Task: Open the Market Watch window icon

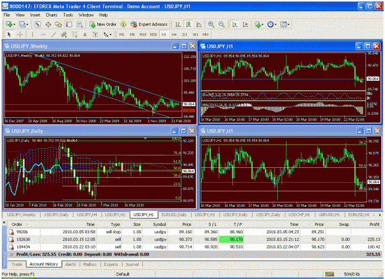Action: [x=38, y=24]
